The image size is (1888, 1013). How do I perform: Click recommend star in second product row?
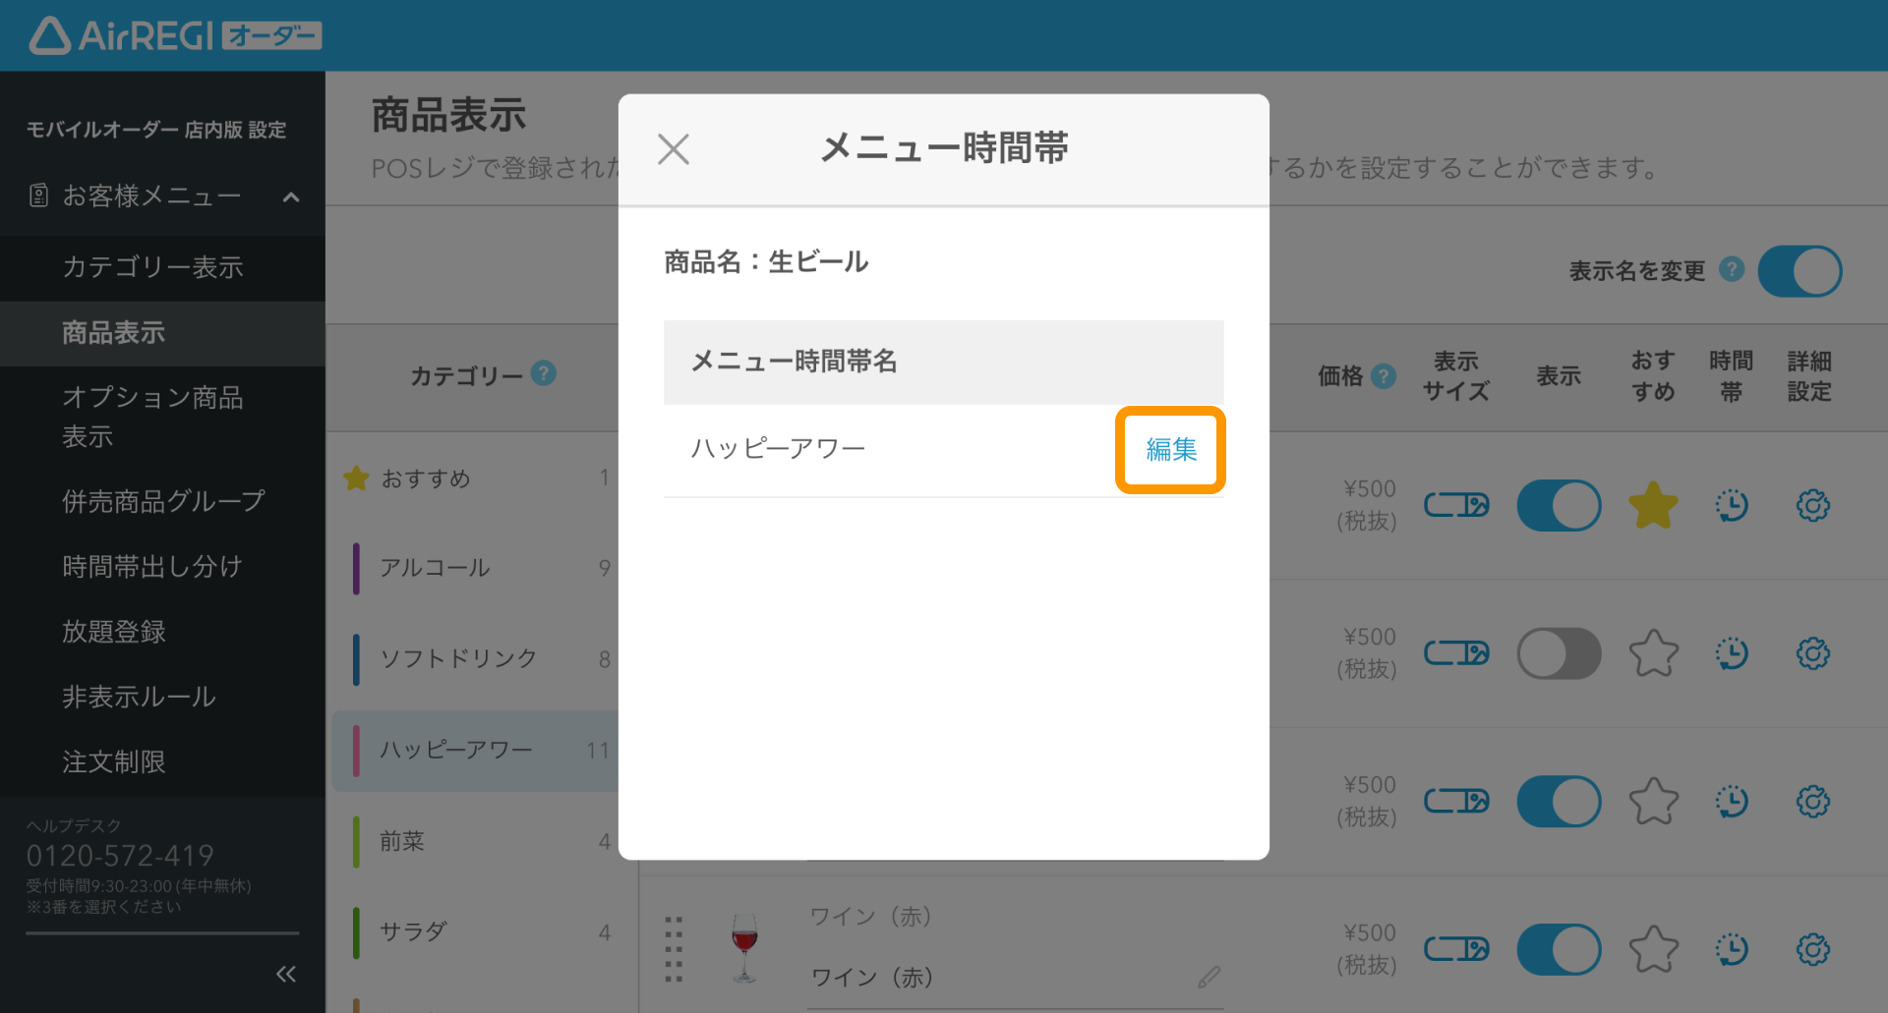click(1653, 653)
